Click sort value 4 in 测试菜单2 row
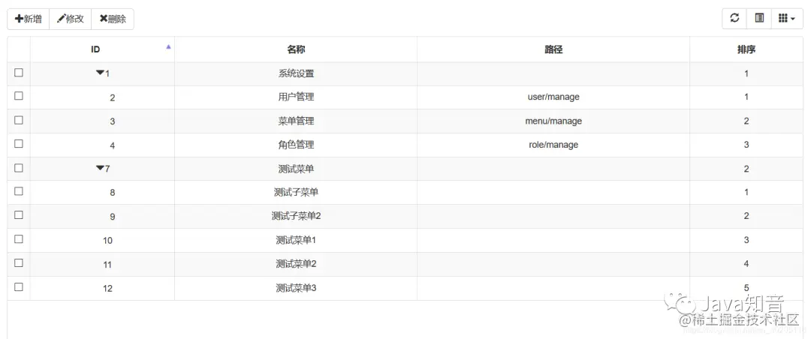The width and height of the screenshot is (811, 339). (x=746, y=264)
